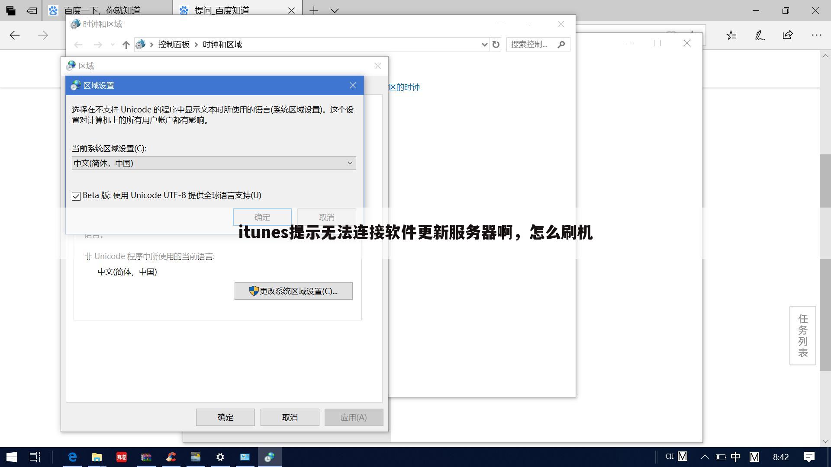Click the 8:42 clock in tray
Screen dimensions: 831x467
click(x=781, y=457)
